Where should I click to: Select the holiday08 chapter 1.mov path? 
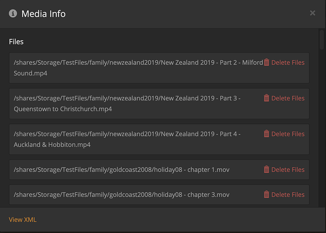coord(122,170)
